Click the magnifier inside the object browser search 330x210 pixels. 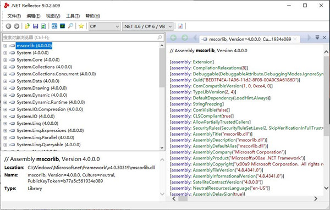coord(159,37)
